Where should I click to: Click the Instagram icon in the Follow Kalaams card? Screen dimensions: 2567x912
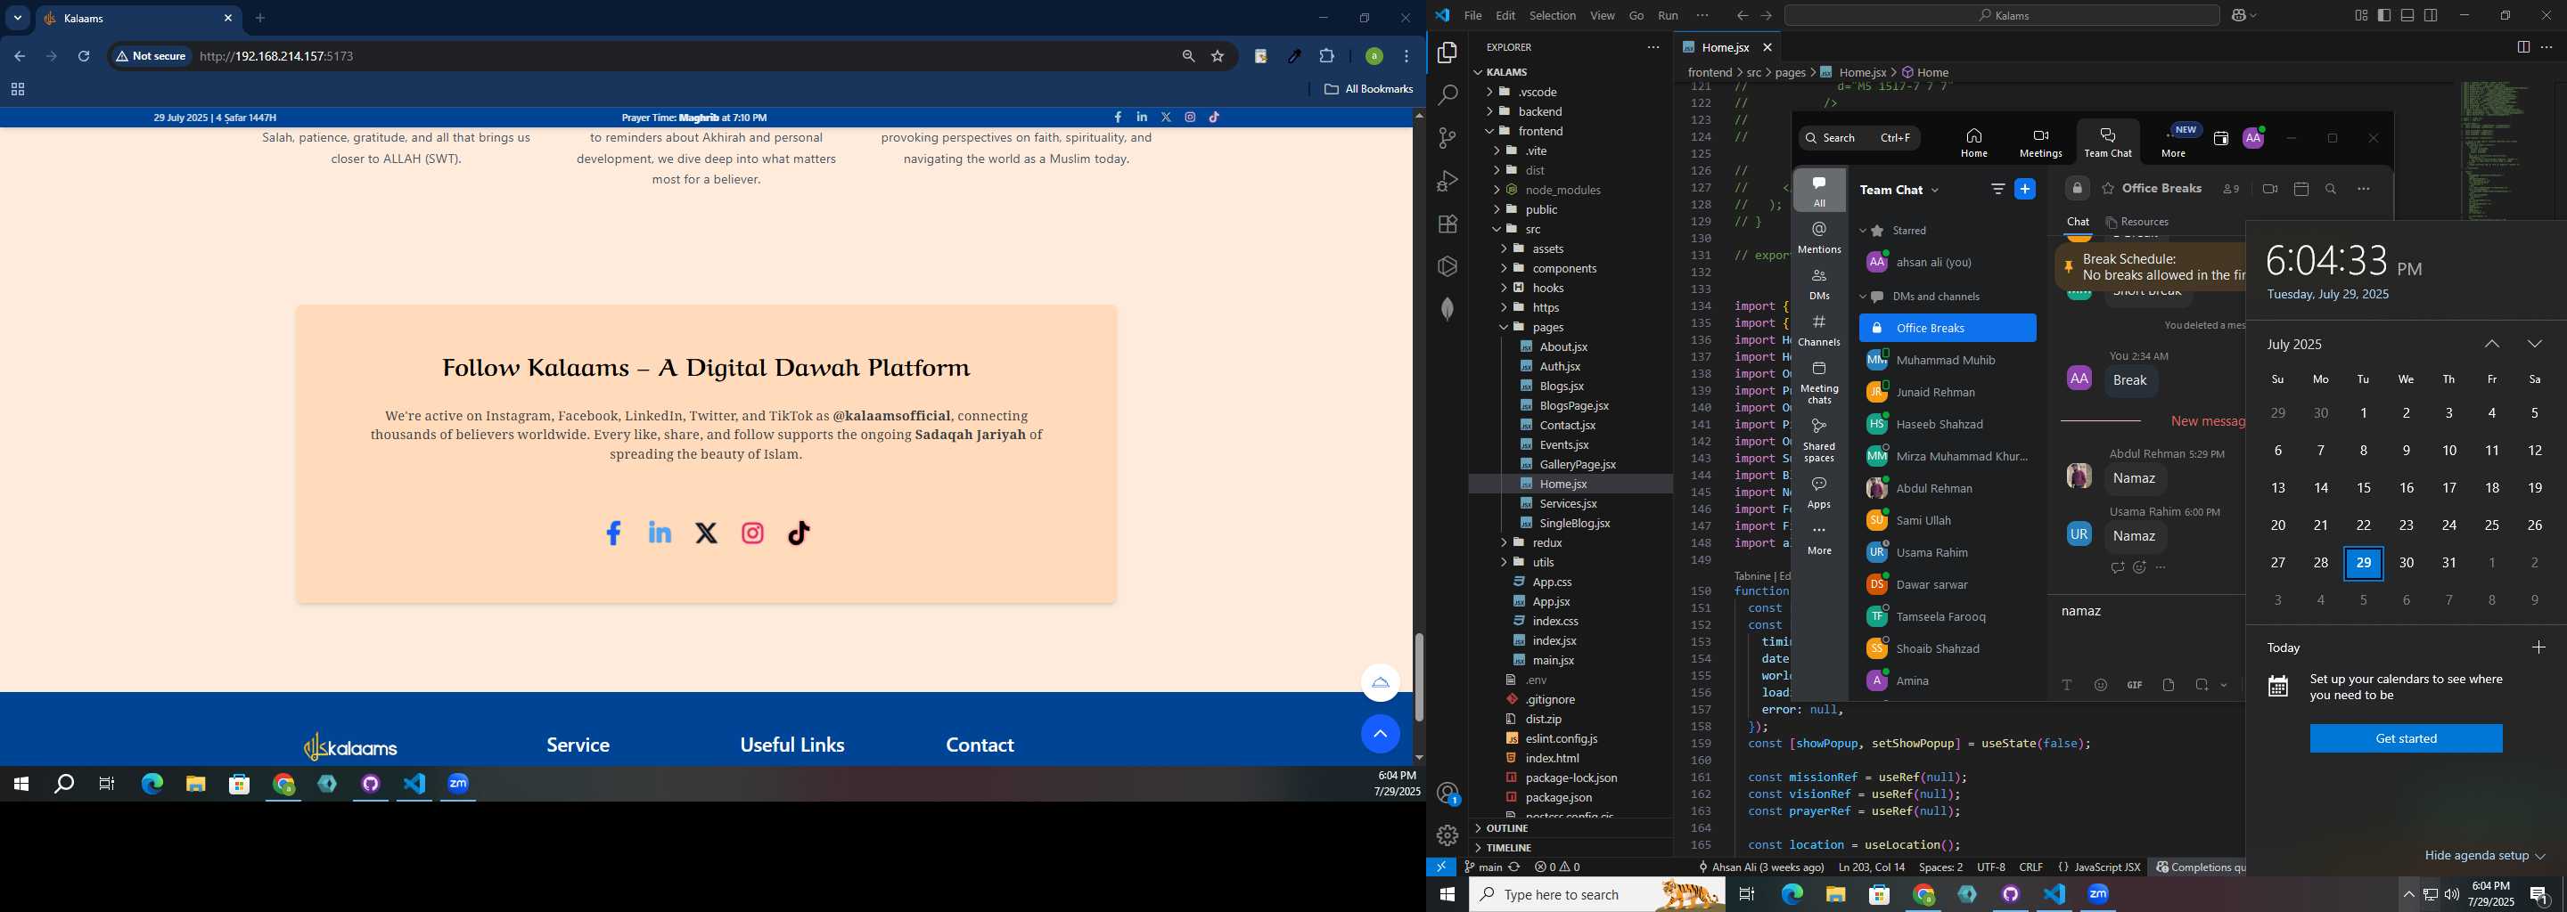click(752, 533)
